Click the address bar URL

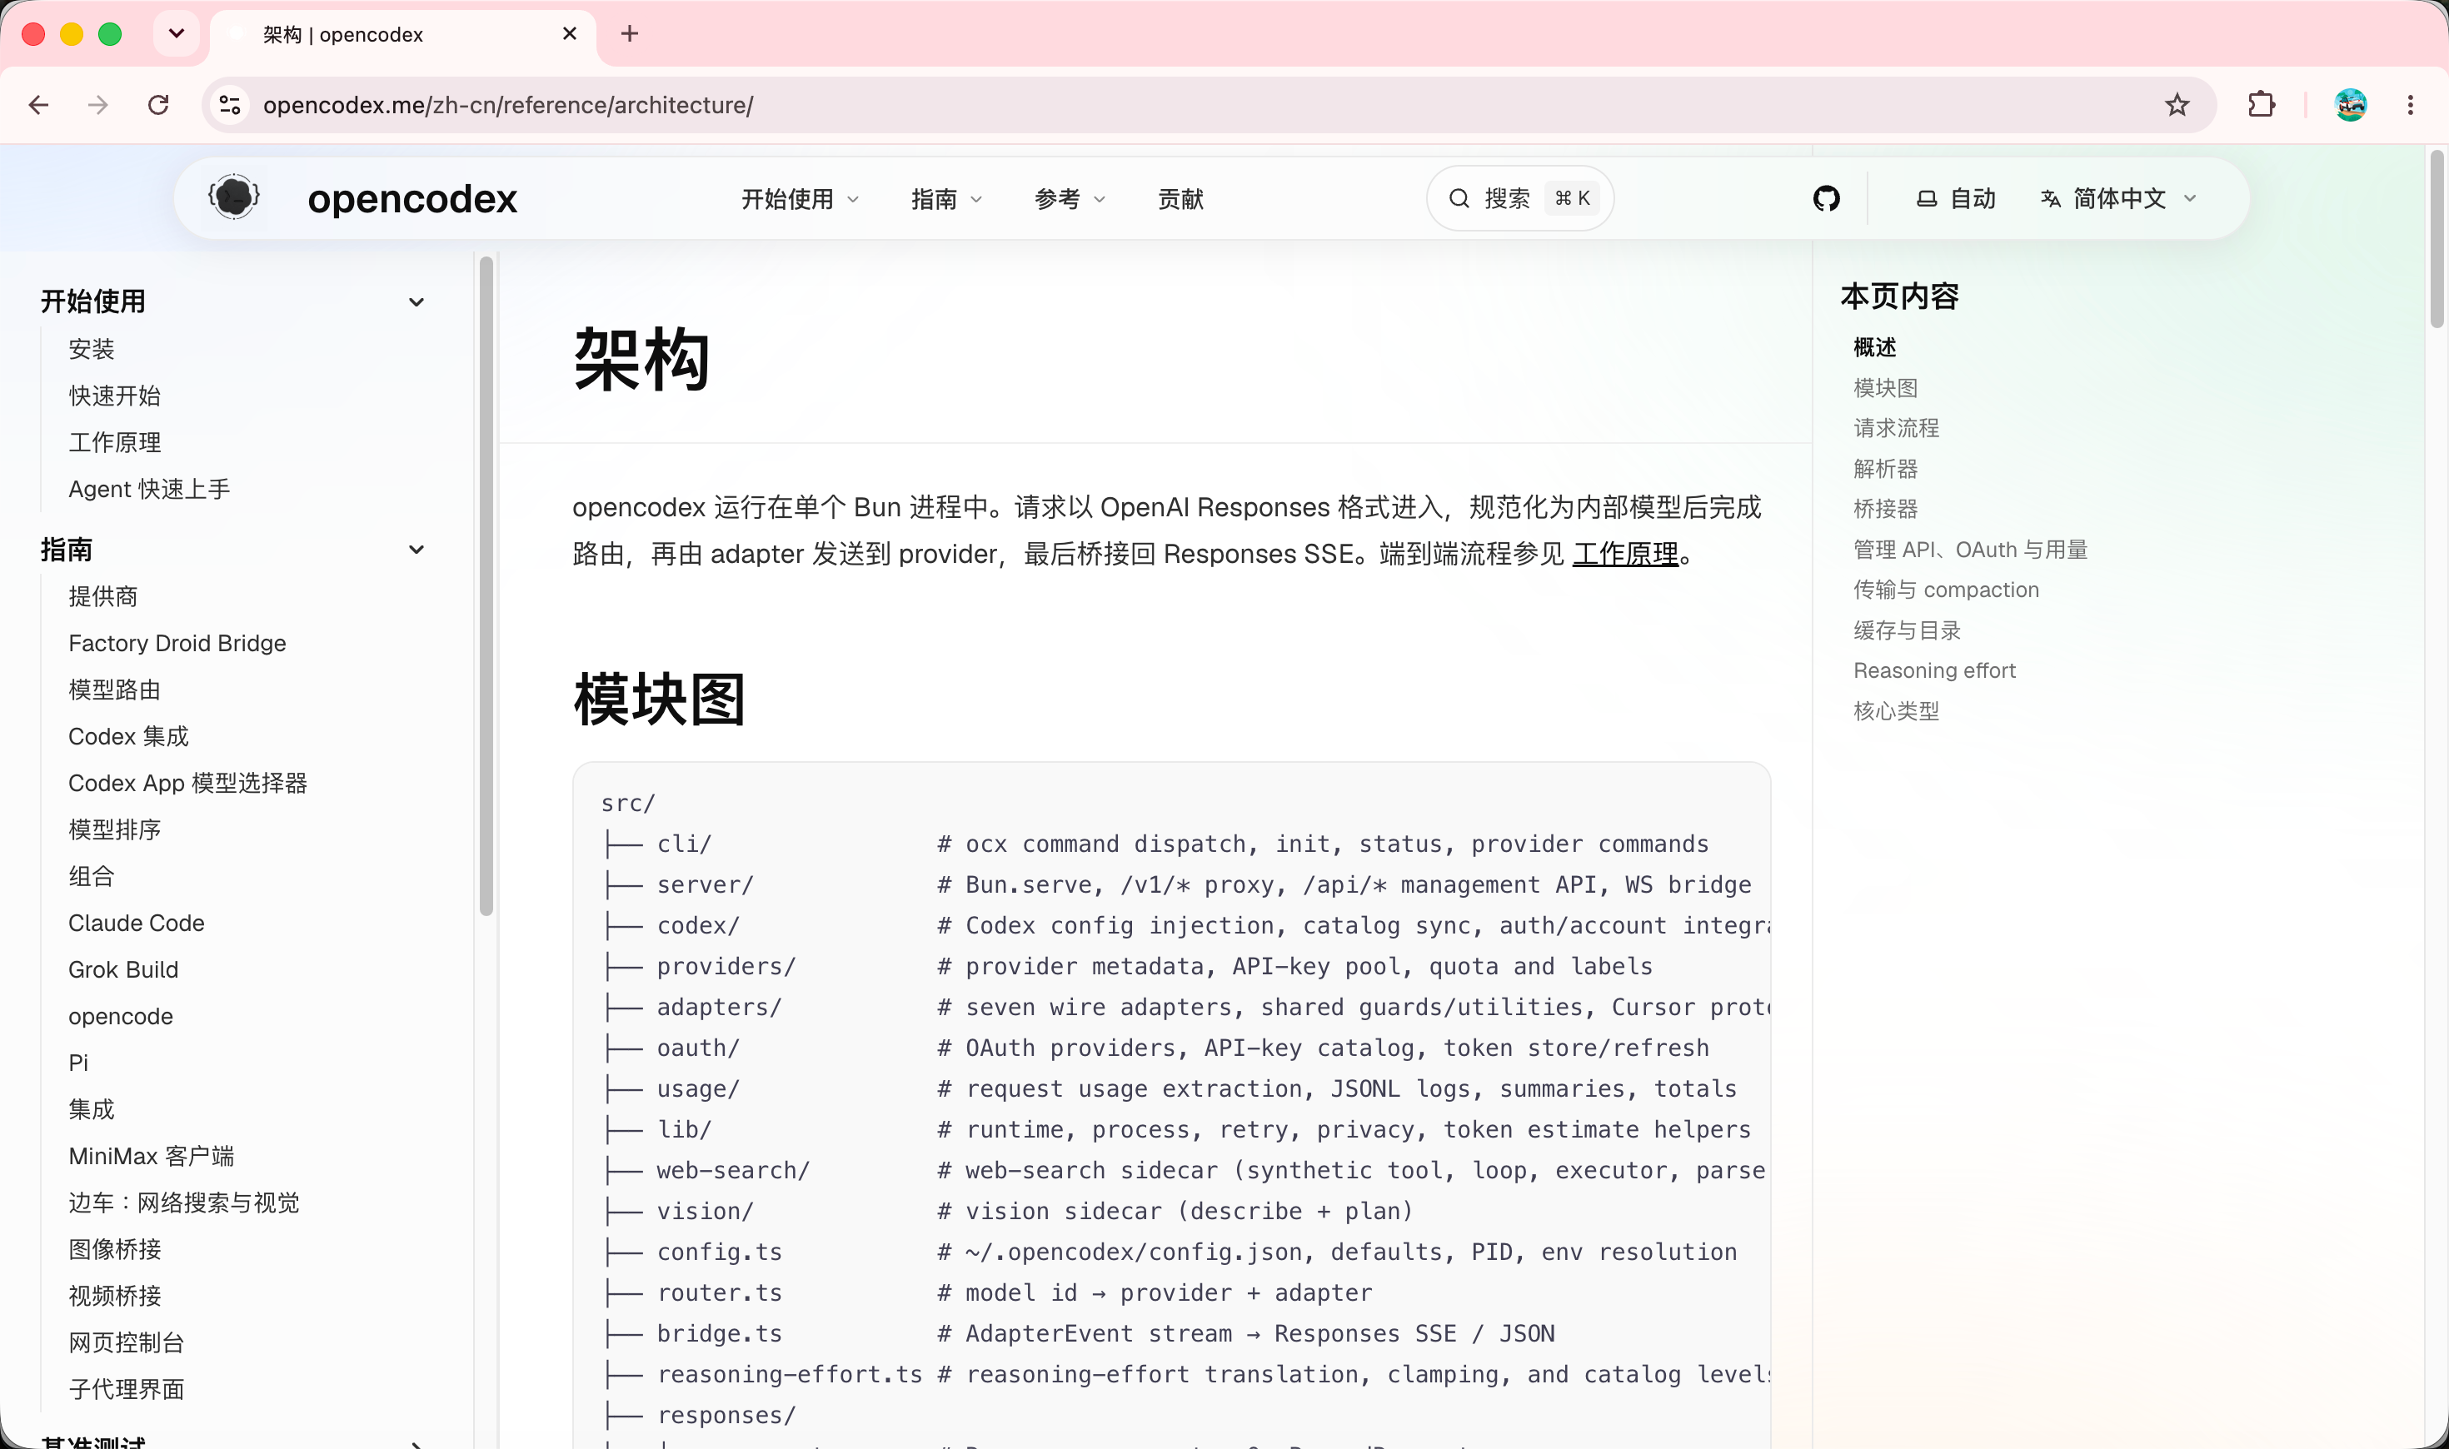pos(508,104)
